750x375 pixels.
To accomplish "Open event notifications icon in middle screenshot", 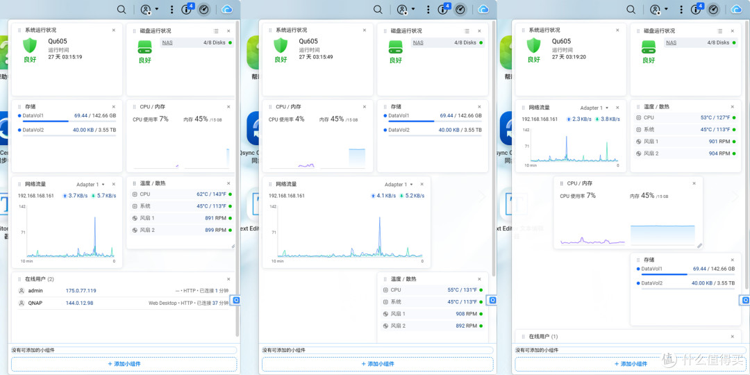I will [443, 9].
